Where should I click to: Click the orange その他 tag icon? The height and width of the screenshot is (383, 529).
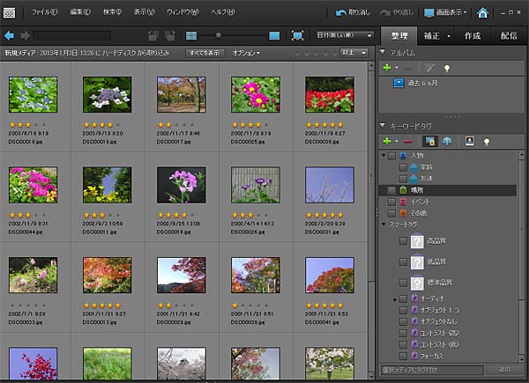coord(403,213)
